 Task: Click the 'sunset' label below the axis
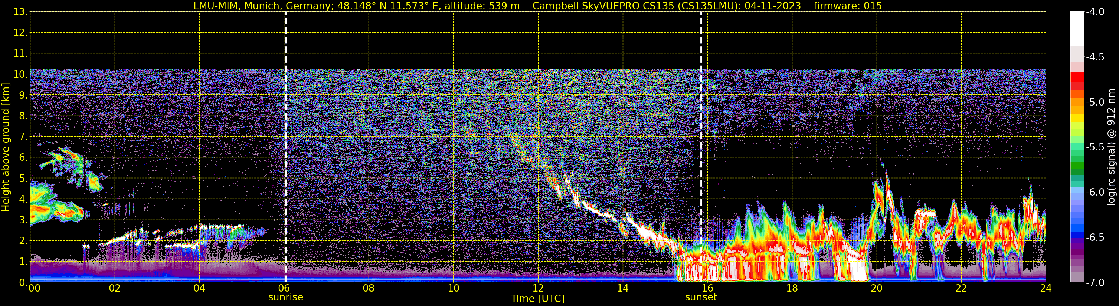701,297
